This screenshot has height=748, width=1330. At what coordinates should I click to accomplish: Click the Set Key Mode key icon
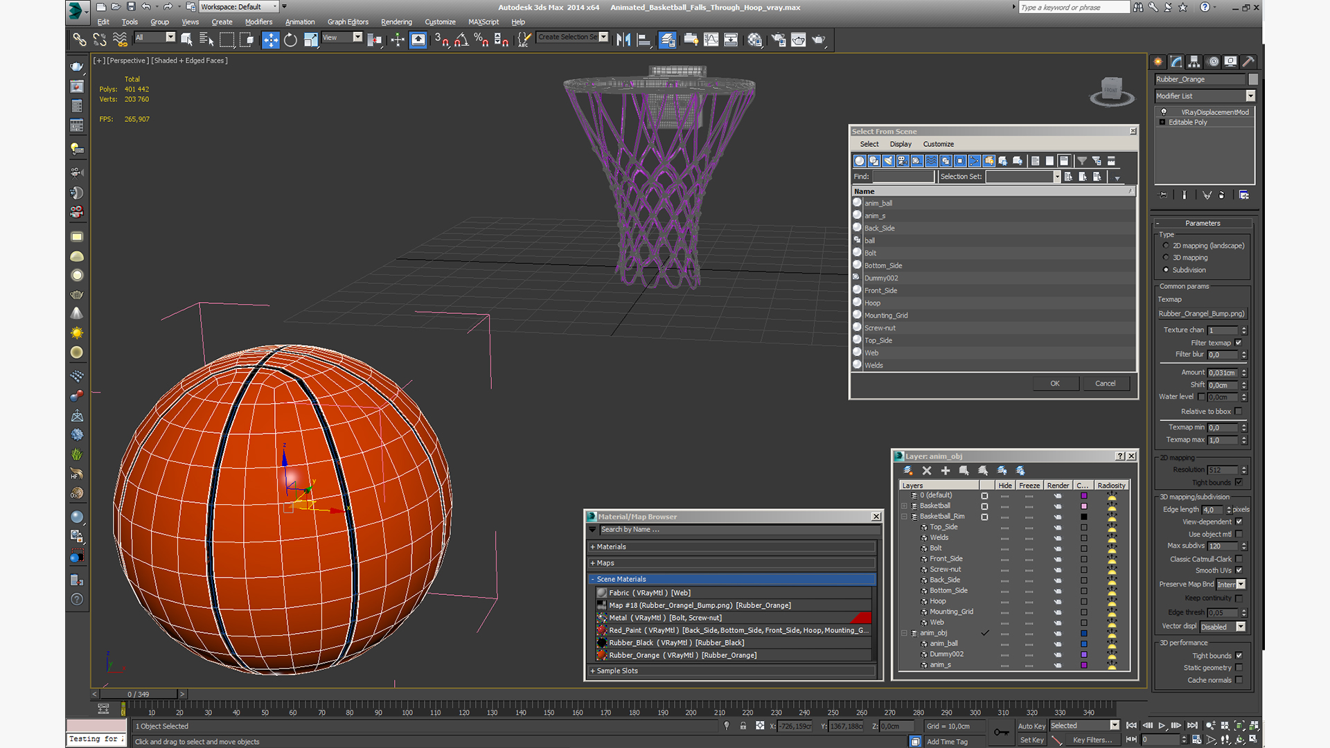(1002, 732)
